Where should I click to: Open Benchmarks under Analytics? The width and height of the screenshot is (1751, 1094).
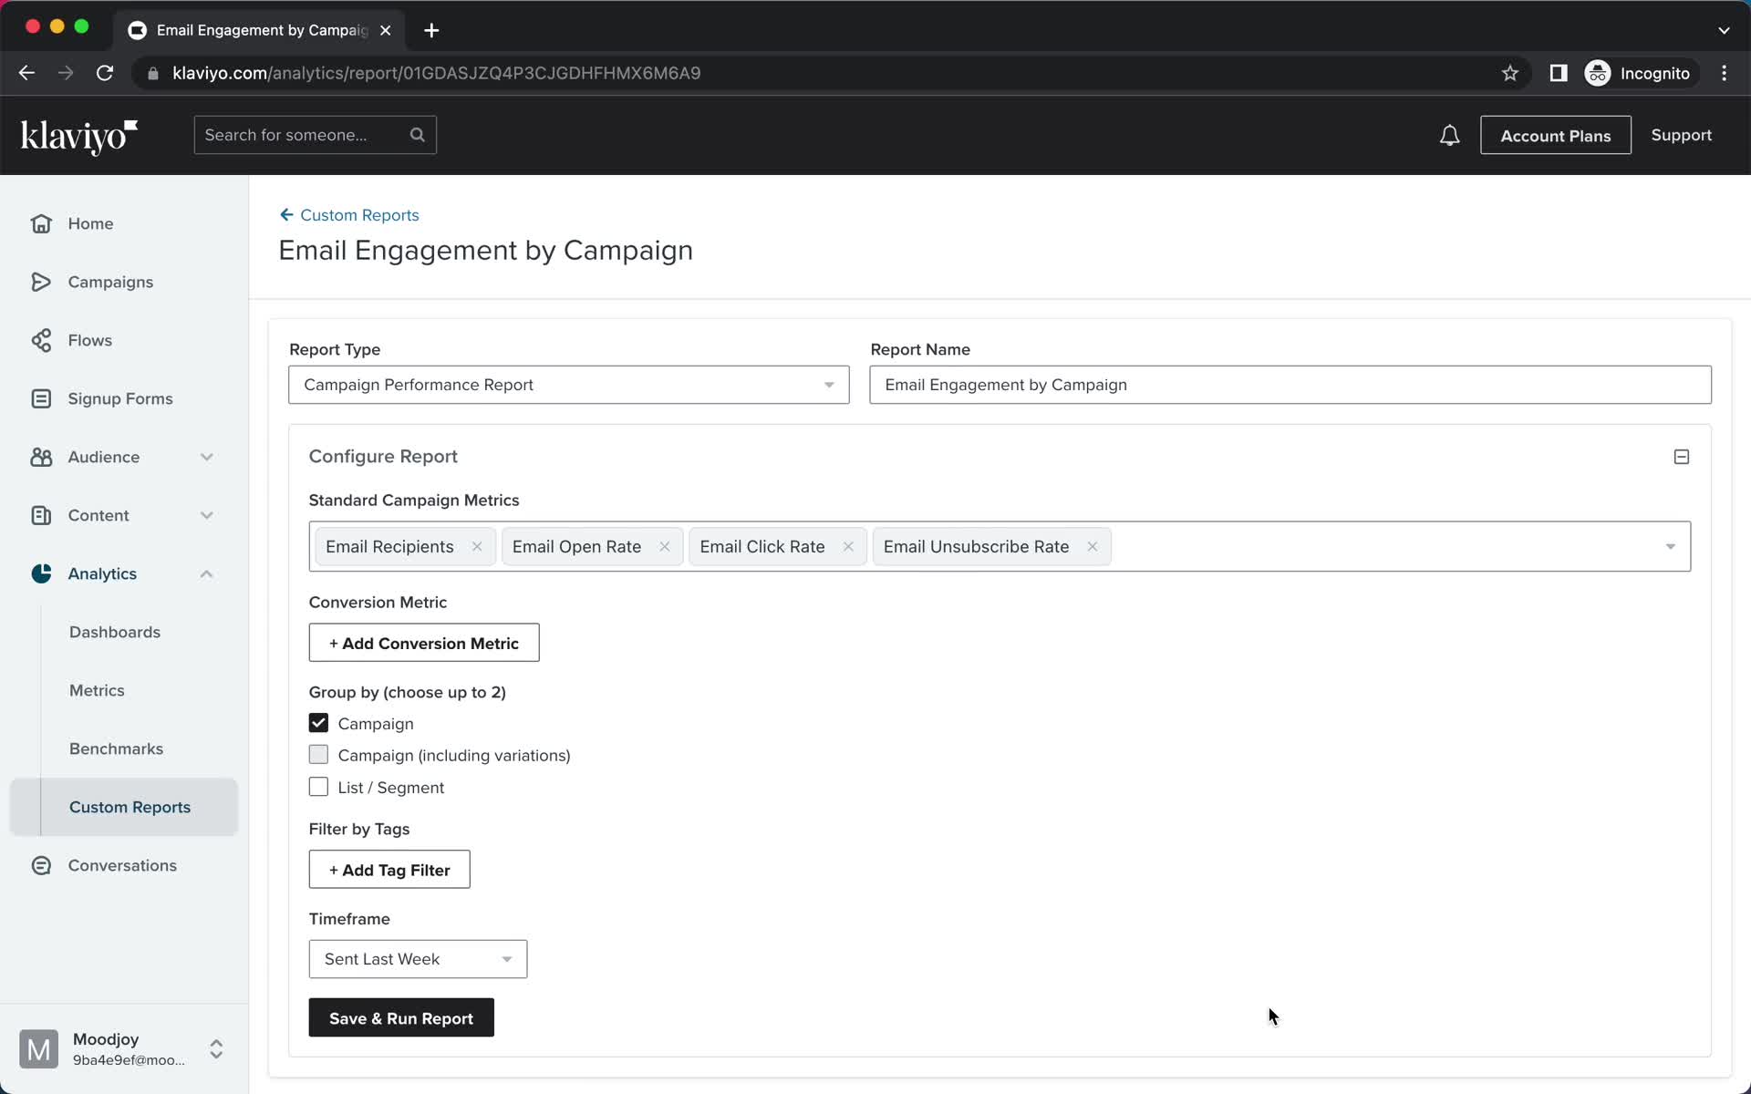pyautogui.click(x=117, y=748)
